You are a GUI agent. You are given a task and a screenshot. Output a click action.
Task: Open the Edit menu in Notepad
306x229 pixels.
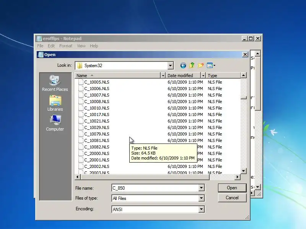point(51,46)
